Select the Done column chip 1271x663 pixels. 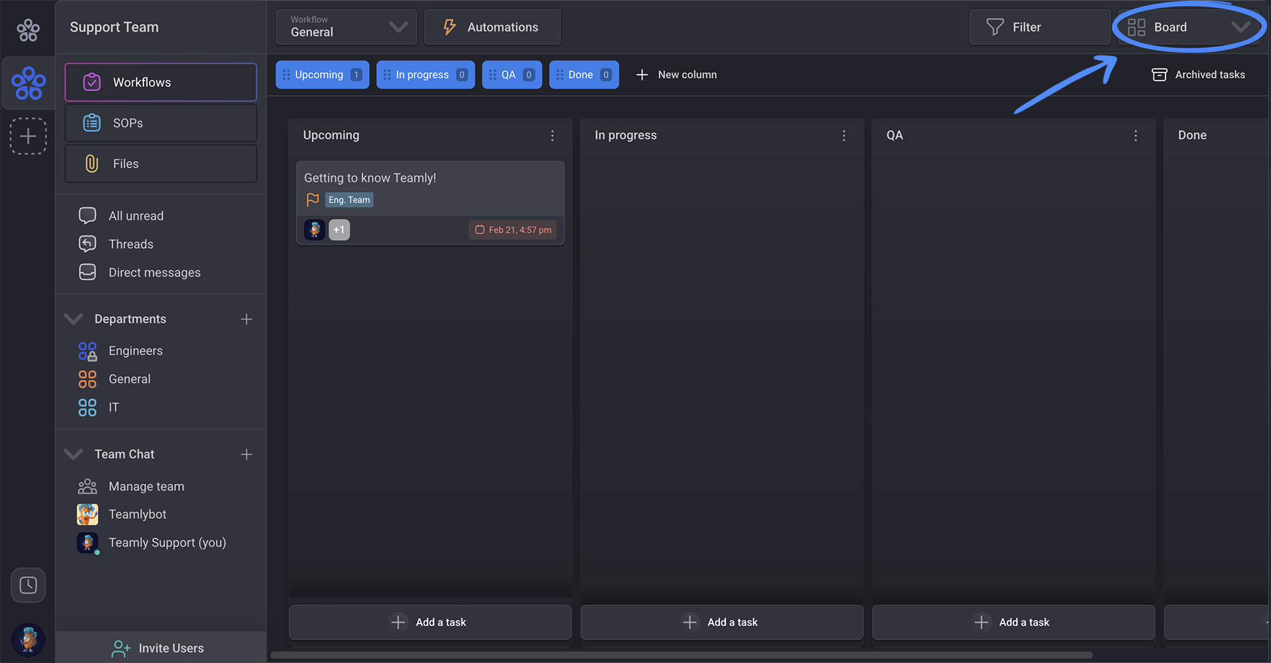(x=584, y=75)
